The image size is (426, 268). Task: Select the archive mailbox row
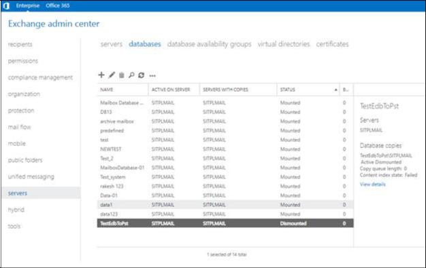pos(225,121)
